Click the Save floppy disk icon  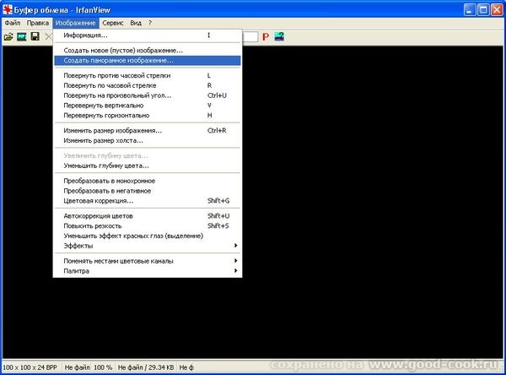coord(35,37)
